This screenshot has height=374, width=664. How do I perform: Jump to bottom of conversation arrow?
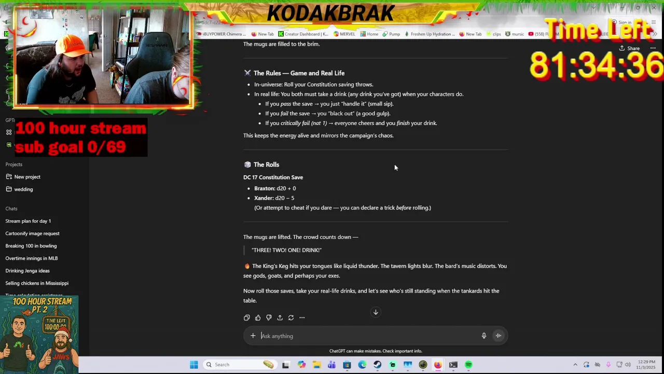[x=376, y=312]
